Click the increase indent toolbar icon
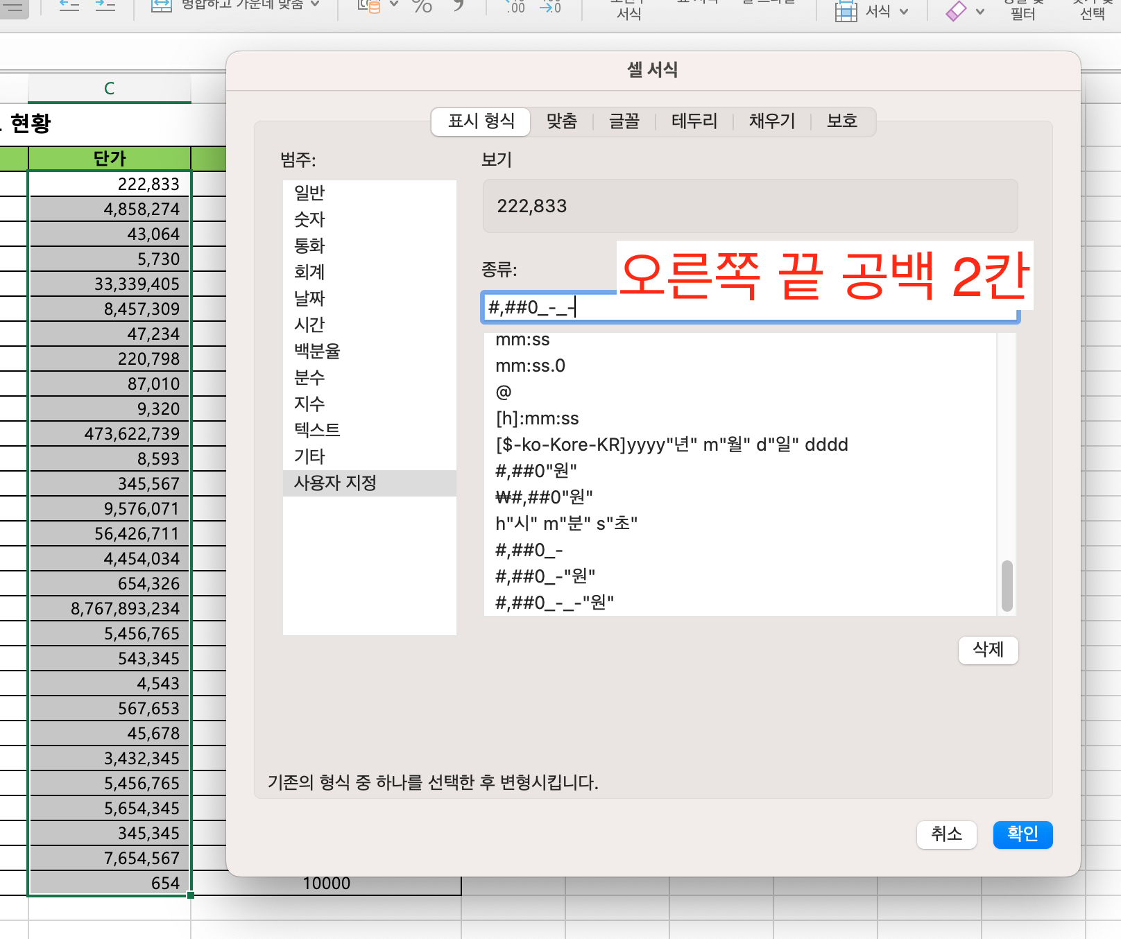This screenshot has height=939, width=1121. (105, 6)
